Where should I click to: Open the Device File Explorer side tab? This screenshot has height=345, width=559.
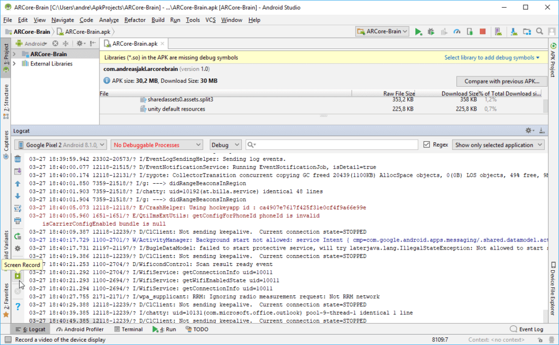pos(553,288)
